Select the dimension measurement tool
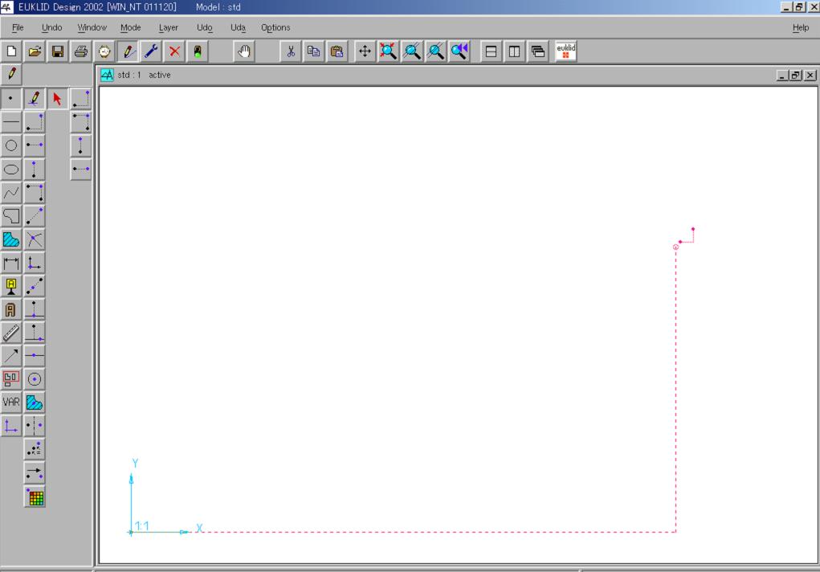Image resolution: width=820 pixels, height=572 pixels. click(x=11, y=263)
